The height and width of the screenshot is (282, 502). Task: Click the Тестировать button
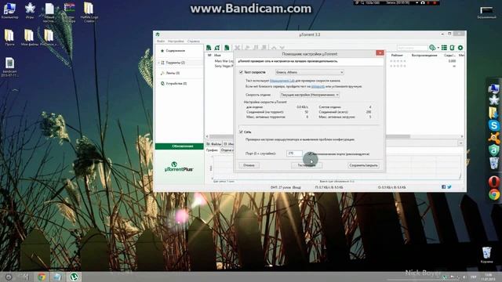pos(307,165)
